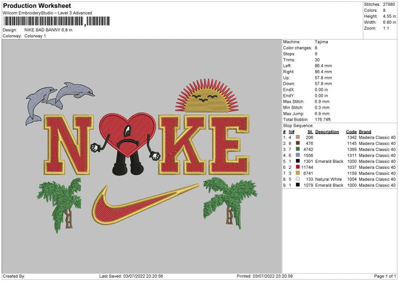Click the Stitches value 27980
399x281 pixels.
(389, 5)
